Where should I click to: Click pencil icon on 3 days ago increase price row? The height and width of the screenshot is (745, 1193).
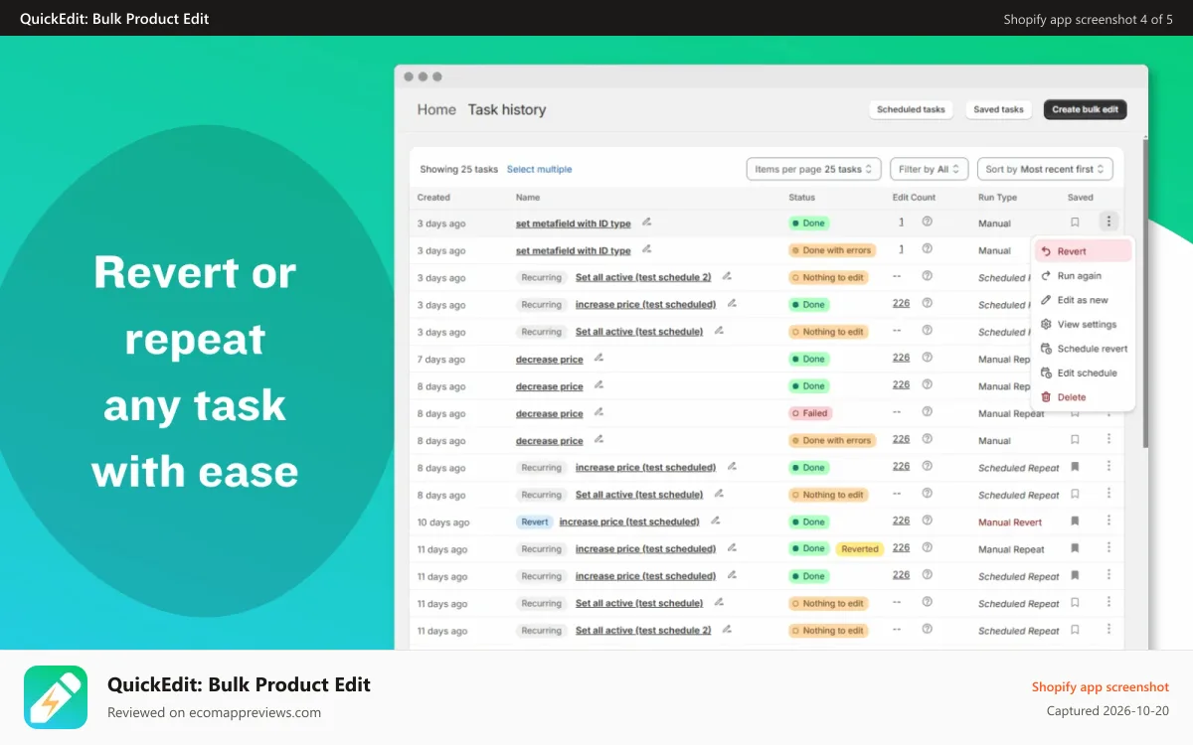(732, 304)
